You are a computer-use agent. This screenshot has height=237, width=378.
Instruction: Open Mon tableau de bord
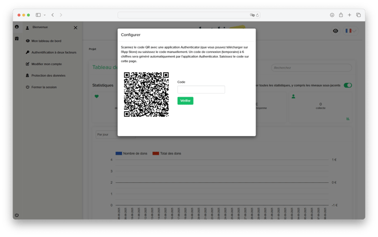[43, 41]
